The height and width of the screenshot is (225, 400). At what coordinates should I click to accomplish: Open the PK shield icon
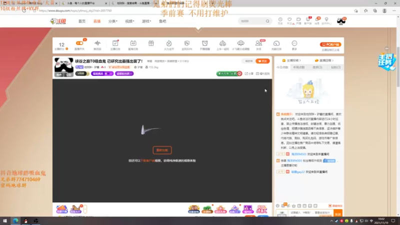tap(186, 43)
